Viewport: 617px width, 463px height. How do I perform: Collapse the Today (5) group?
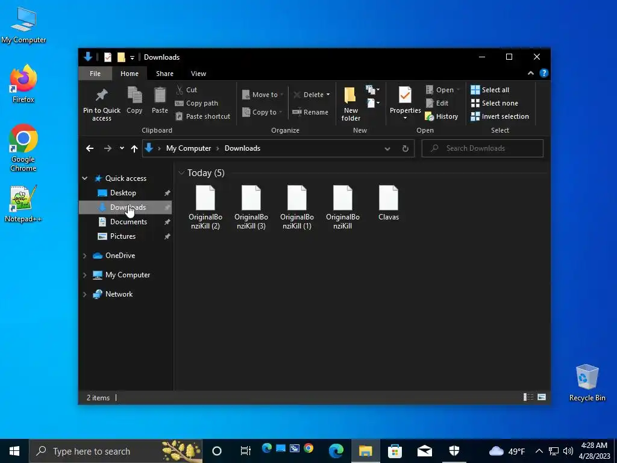point(181,173)
